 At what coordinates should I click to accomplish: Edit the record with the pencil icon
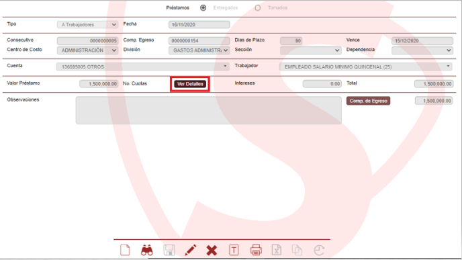tap(190, 250)
